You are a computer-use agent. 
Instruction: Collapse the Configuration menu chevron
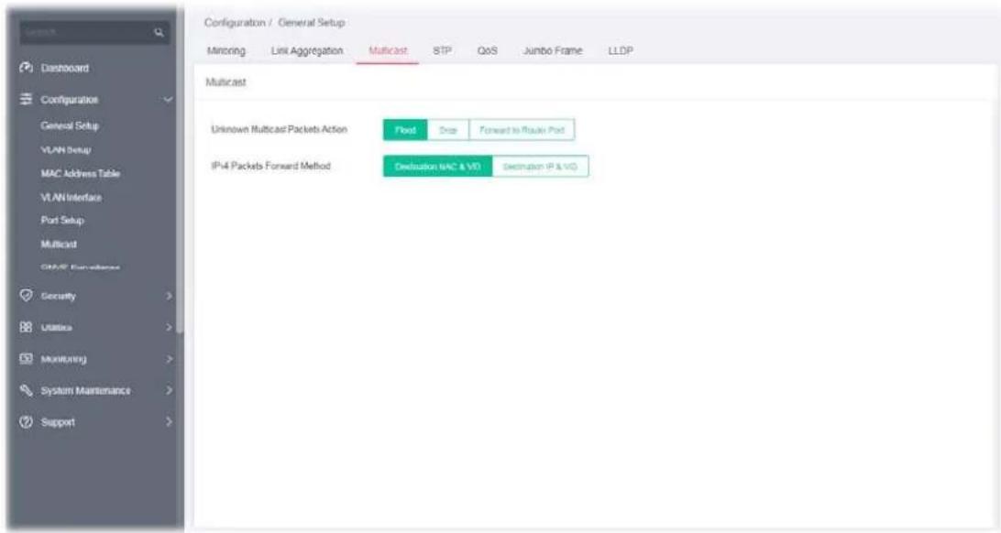point(168,100)
